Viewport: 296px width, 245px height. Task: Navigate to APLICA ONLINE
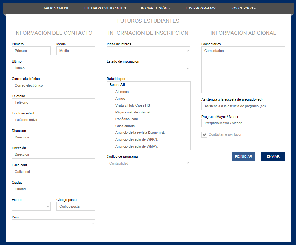point(56,8)
